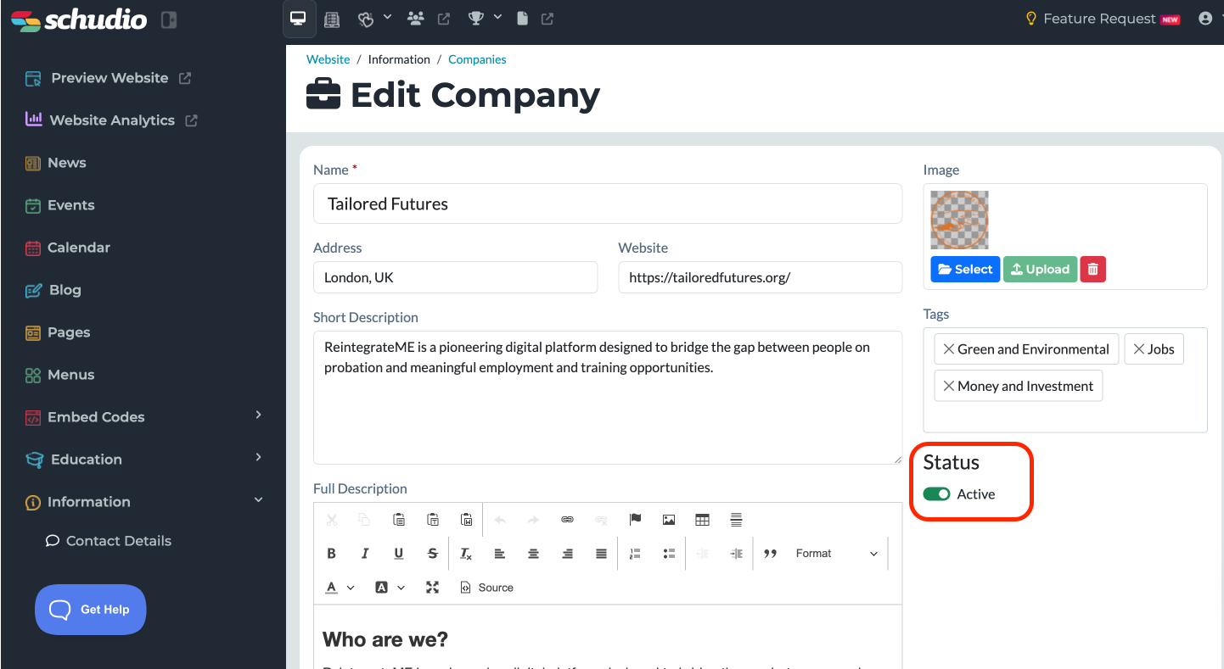Image resolution: width=1224 pixels, height=669 pixels.
Task: Insert block quote
Action: [x=771, y=554]
